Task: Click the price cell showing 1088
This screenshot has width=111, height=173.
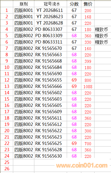Action: (88, 86)
